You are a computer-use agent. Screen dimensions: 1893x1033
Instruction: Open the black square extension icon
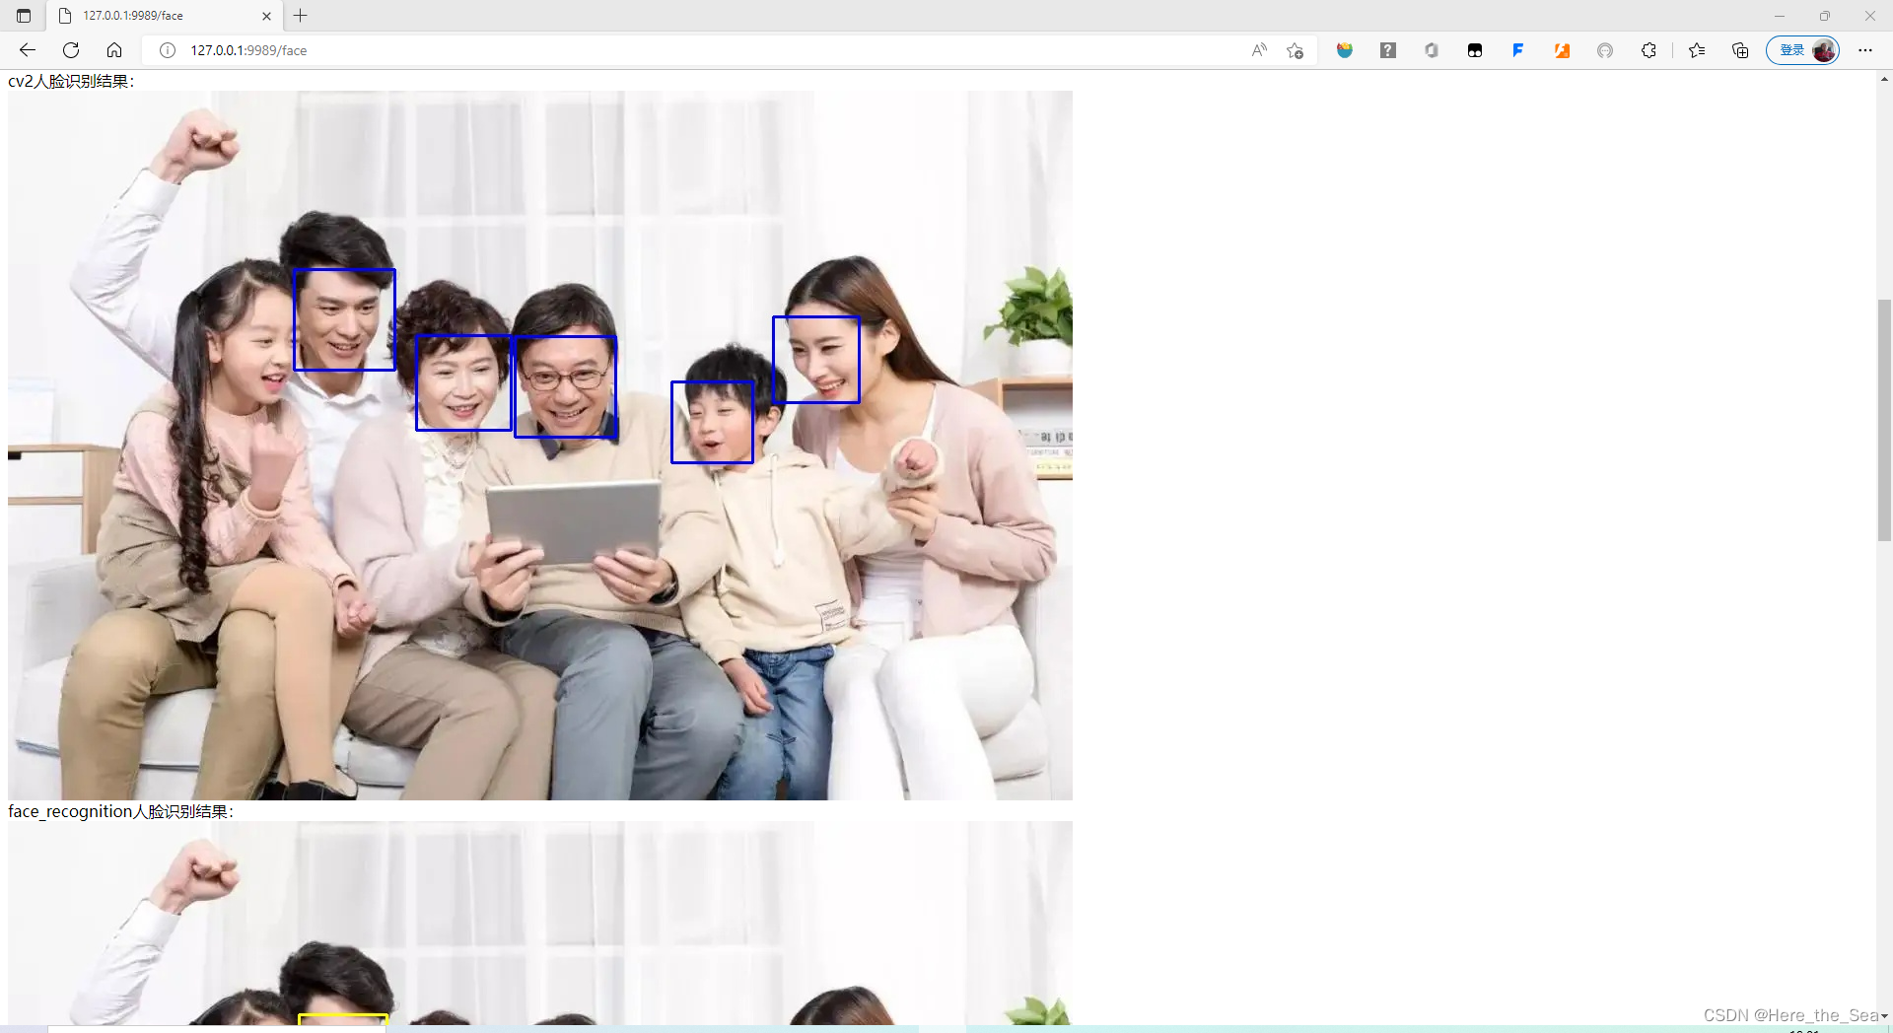1475,50
